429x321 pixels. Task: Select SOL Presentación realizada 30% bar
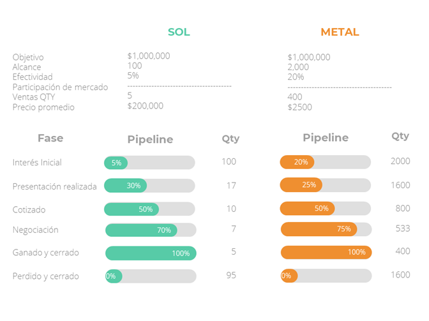[149, 186]
